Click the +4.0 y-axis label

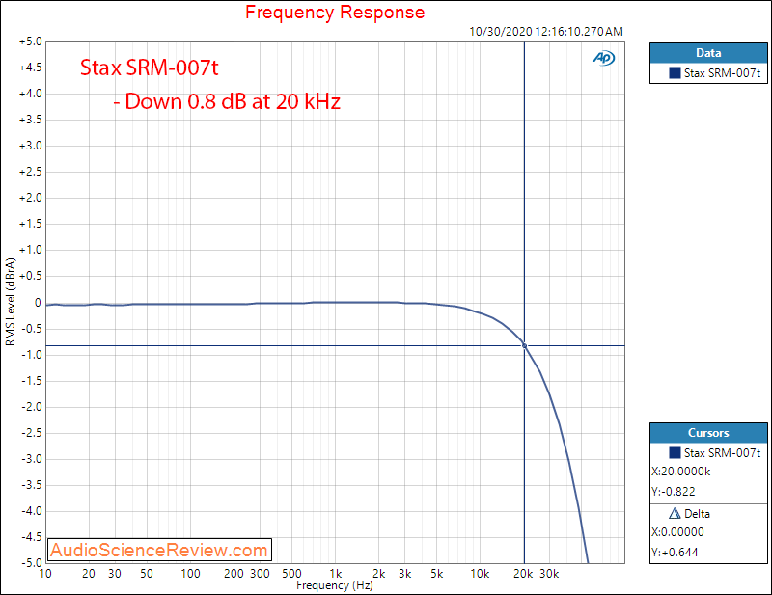click(x=31, y=94)
